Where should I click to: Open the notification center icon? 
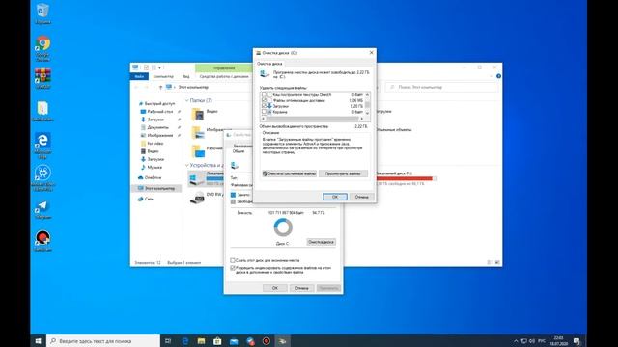coord(577,341)
